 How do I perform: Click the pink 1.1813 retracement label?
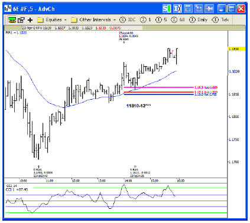206,87
